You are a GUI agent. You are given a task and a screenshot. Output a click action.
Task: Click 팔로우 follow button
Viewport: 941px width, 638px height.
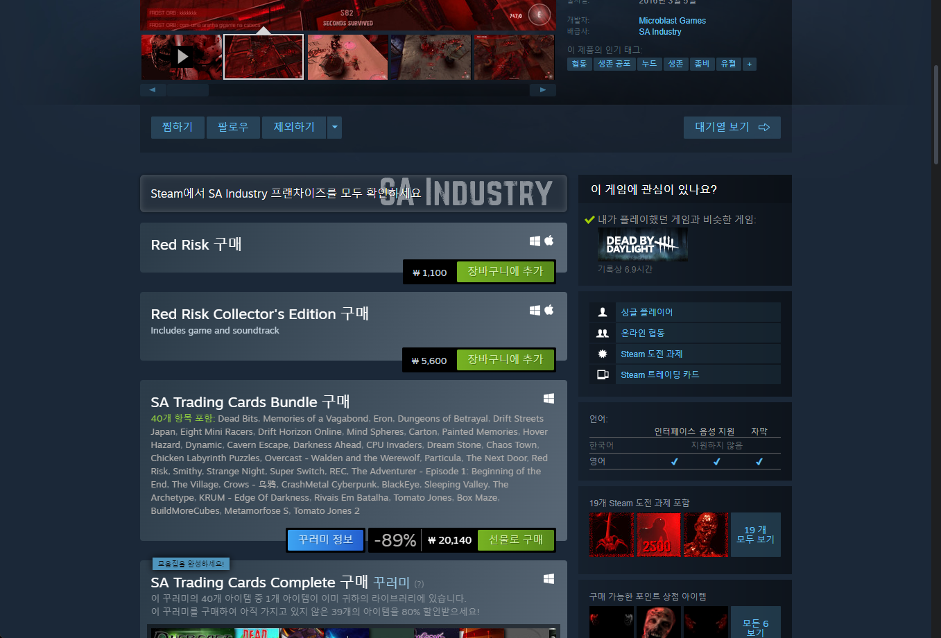(x=233, y=127)
